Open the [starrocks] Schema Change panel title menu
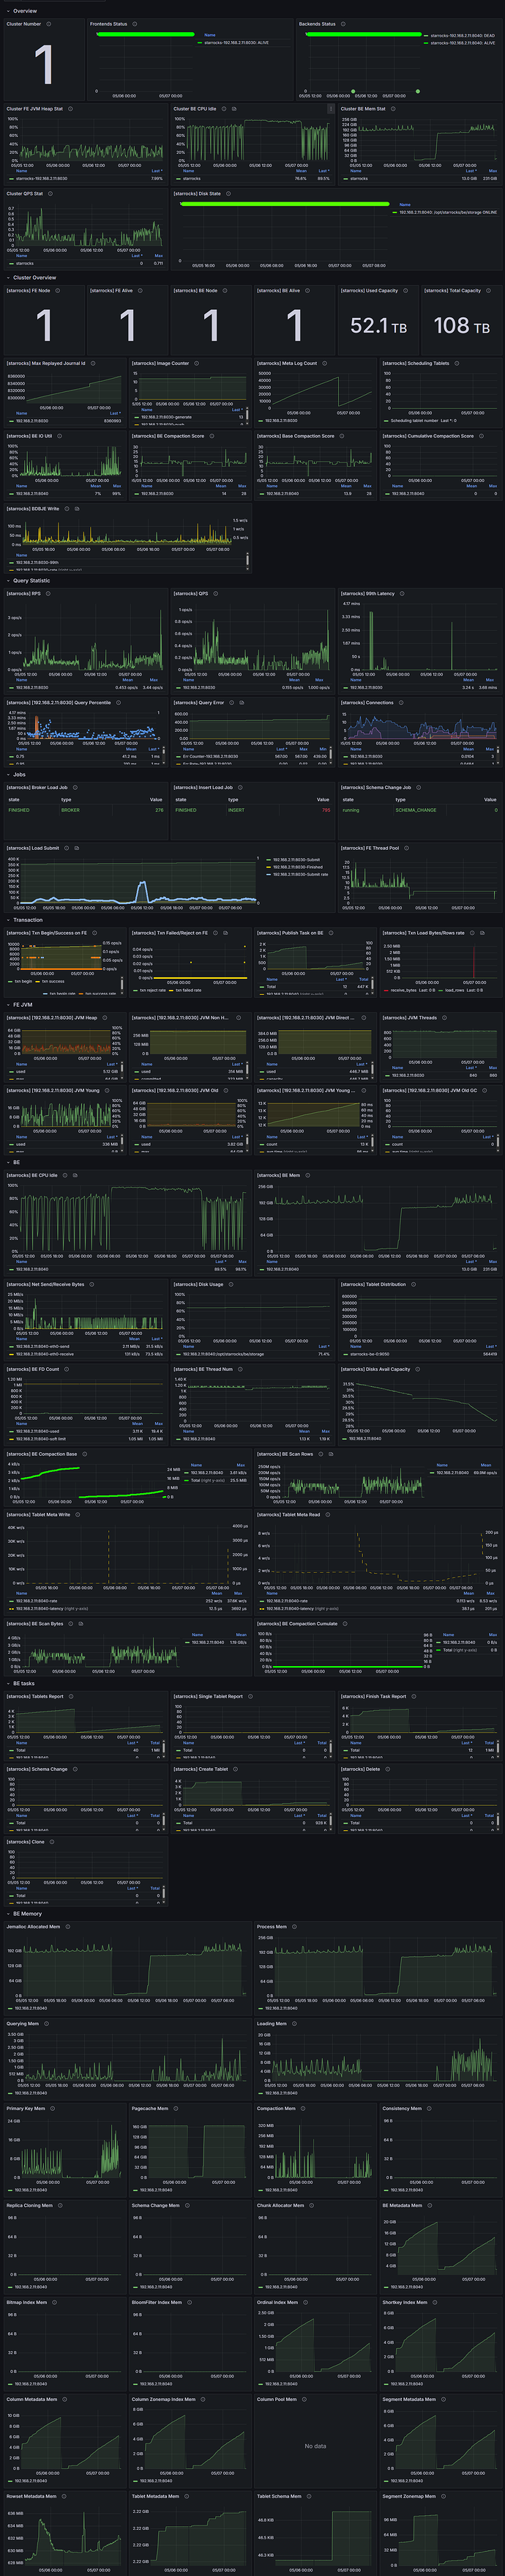 [x=37, y=1769]
